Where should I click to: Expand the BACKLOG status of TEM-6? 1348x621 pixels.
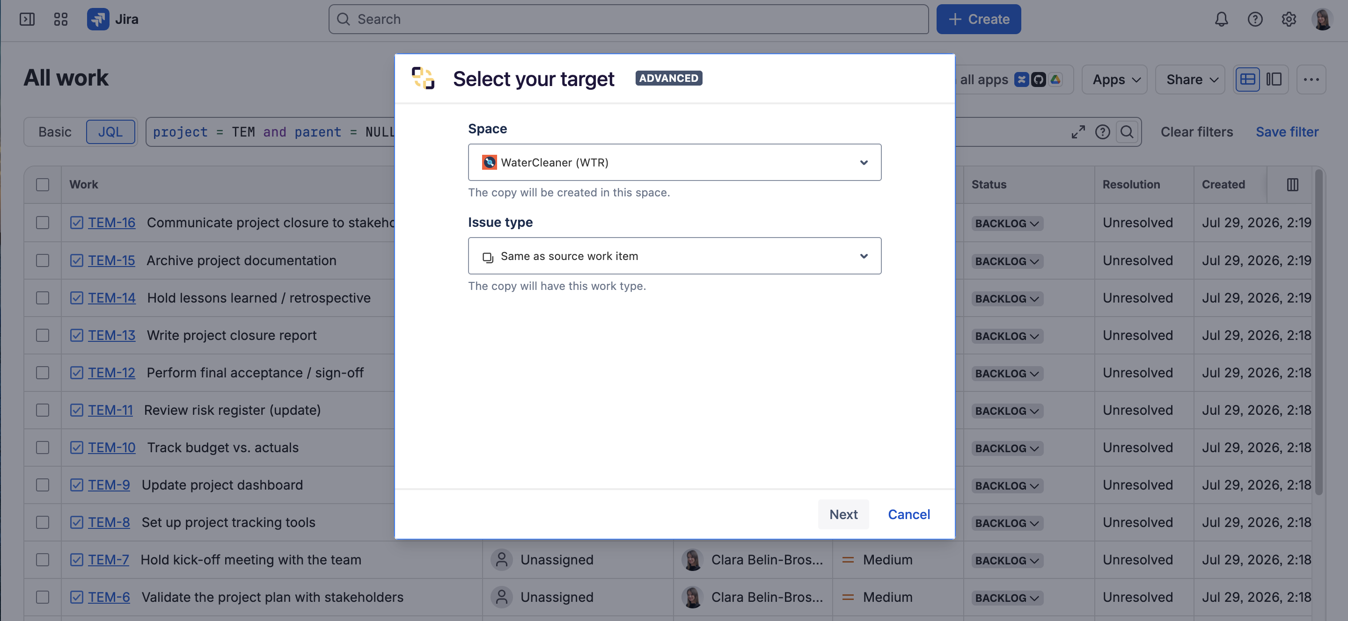click(1007, 598)
